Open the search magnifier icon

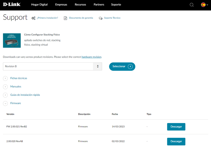coord(192,5)
